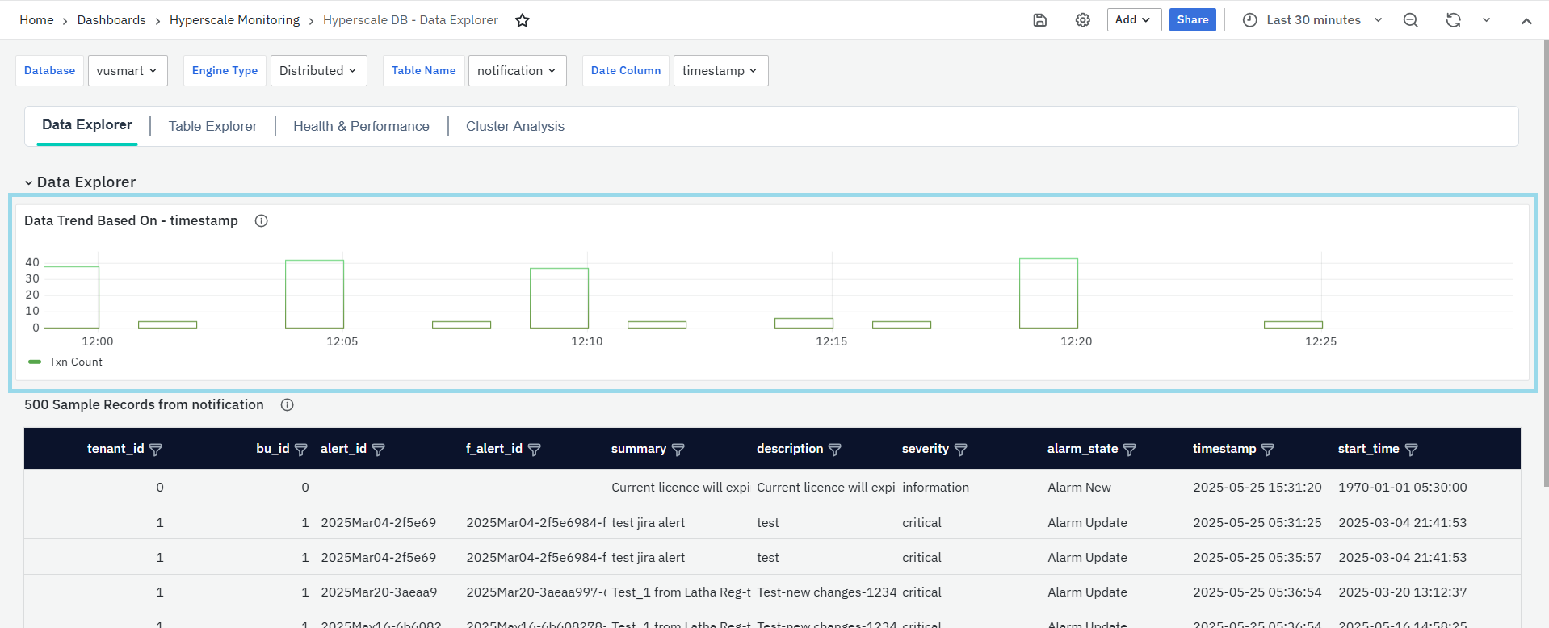Screen dimensions: 1549x628
Task: Click the Share button
Action: (1192, 20)
